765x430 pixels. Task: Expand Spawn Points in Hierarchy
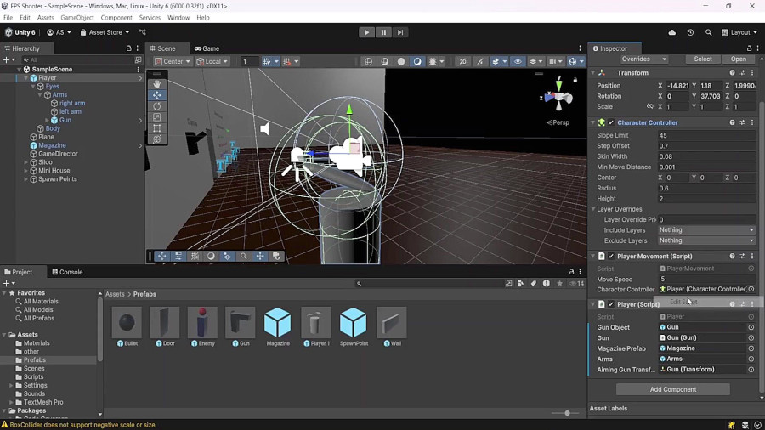[x=25, y=179]
